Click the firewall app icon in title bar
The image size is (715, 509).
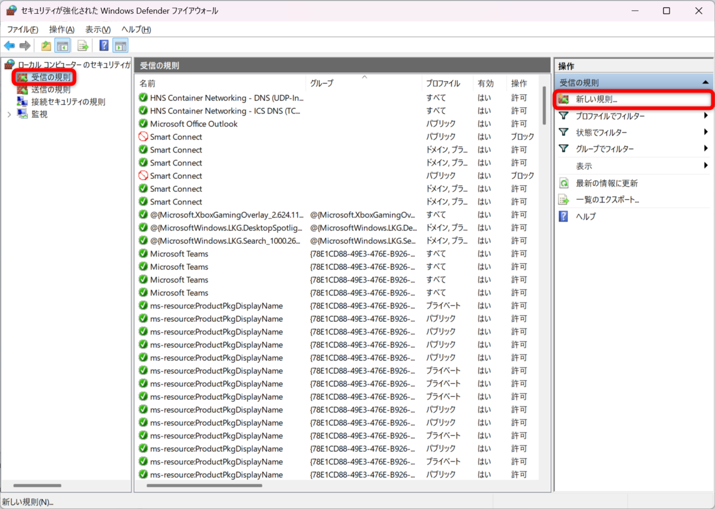point(11,10)
